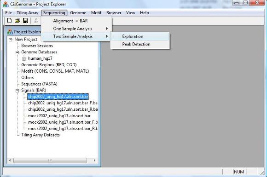
Task: Click the Save floppy disk icon
Action: point(25,20)
